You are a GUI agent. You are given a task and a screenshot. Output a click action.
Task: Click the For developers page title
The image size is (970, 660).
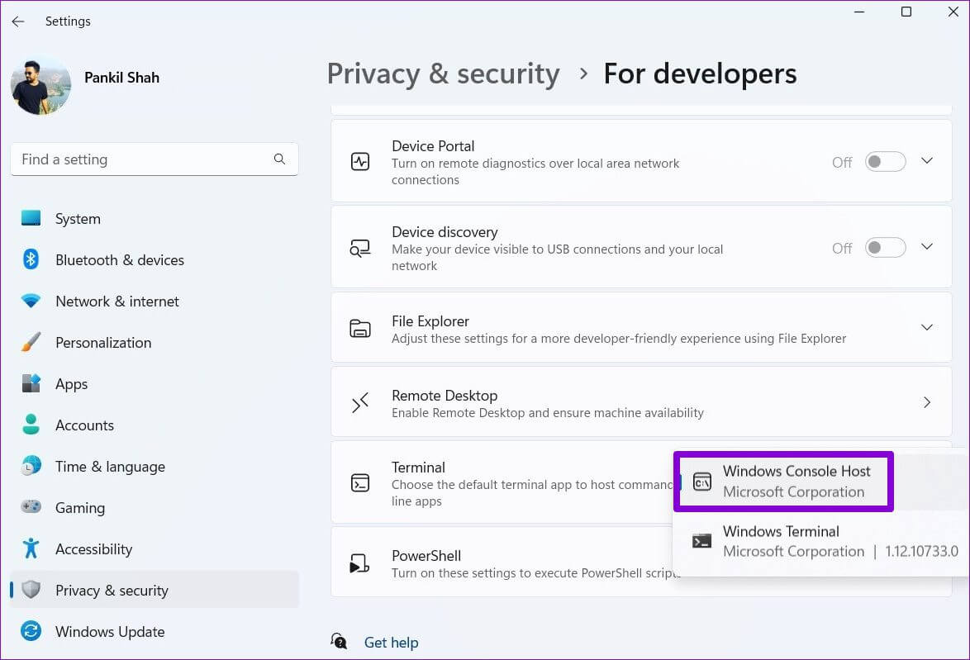coord(701,74)
